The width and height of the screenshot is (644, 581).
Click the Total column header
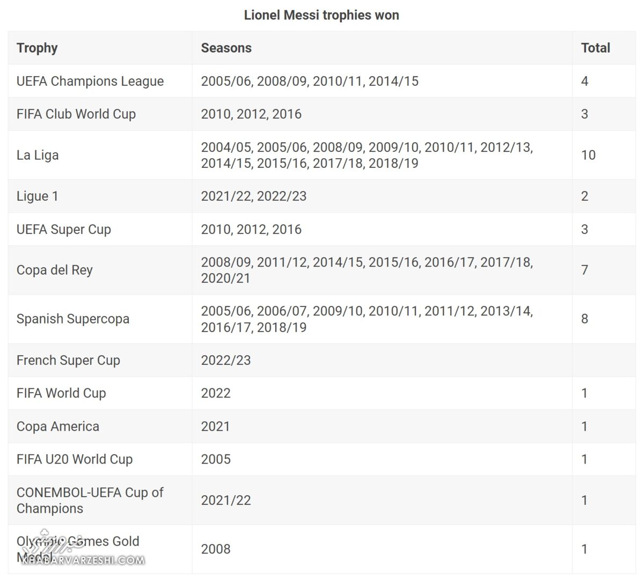[595, 48]
